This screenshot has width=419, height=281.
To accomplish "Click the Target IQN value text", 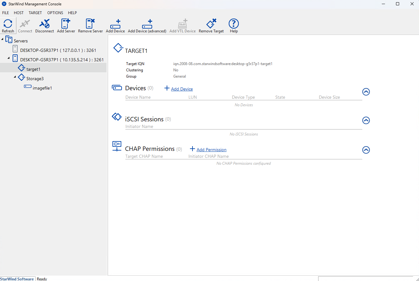I will pyautogui.click(x=223, y=64).
